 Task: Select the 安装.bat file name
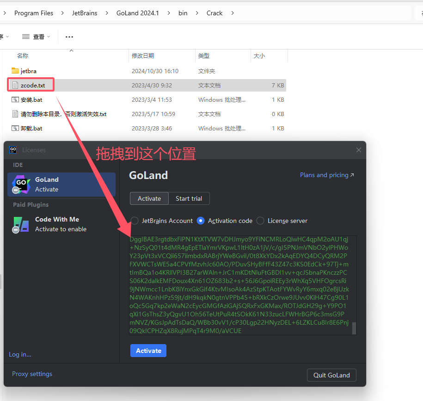31,99
